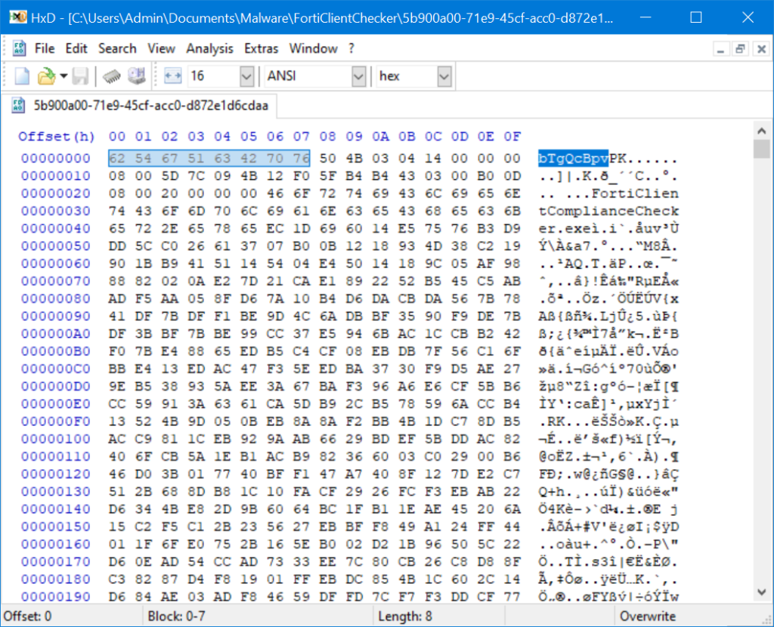Create a new file using the blank page icon
Image resolution: width=774 pixels, height=627 pixels.
click(x=20, y=76)
